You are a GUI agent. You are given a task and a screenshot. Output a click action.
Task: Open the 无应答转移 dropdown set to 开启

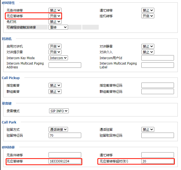tap(55, 16)
